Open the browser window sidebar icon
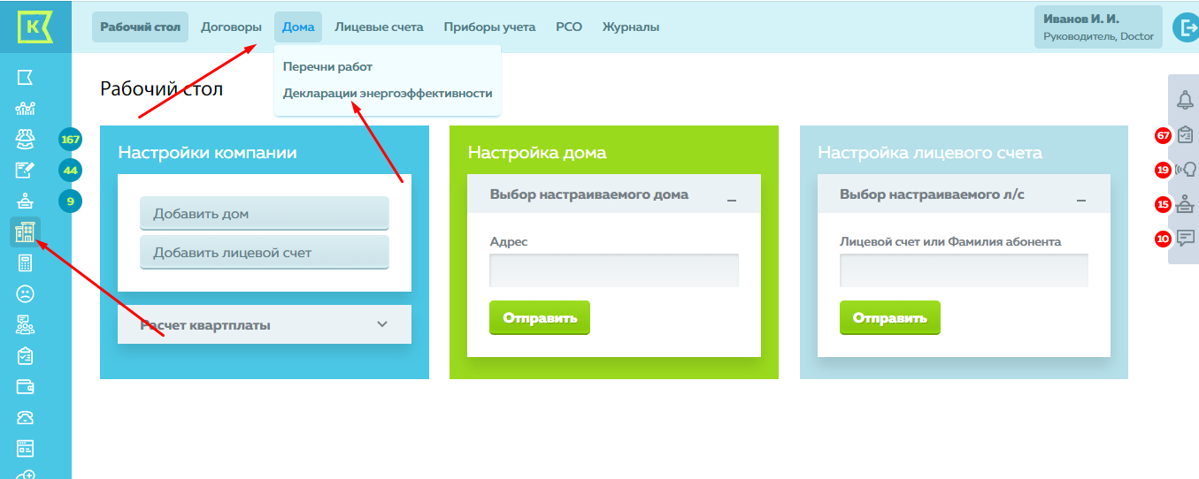1199x479 pixels. (x=25, y=448)
